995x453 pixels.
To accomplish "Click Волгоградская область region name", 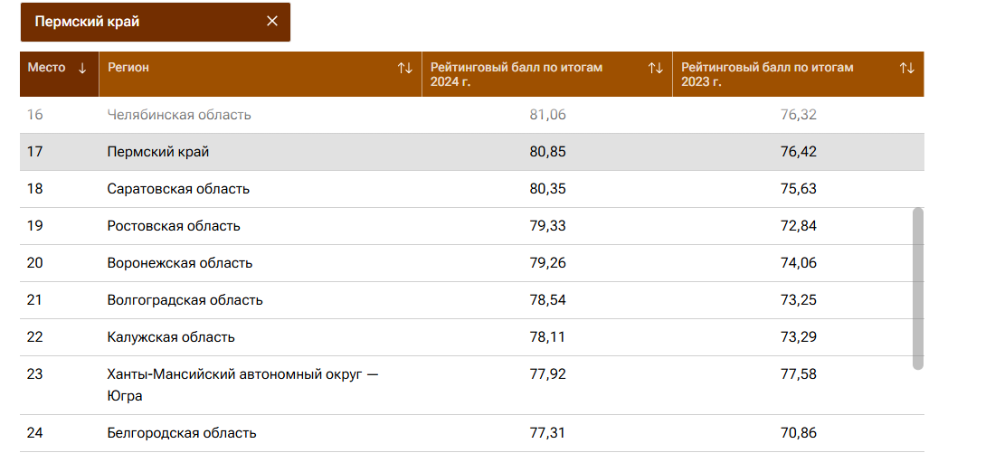I will click(x=185, y=300).
